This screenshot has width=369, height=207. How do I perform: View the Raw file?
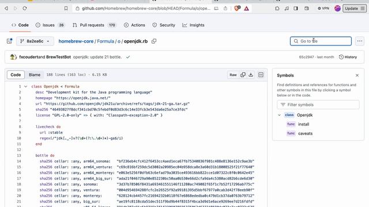pos(233,75)
